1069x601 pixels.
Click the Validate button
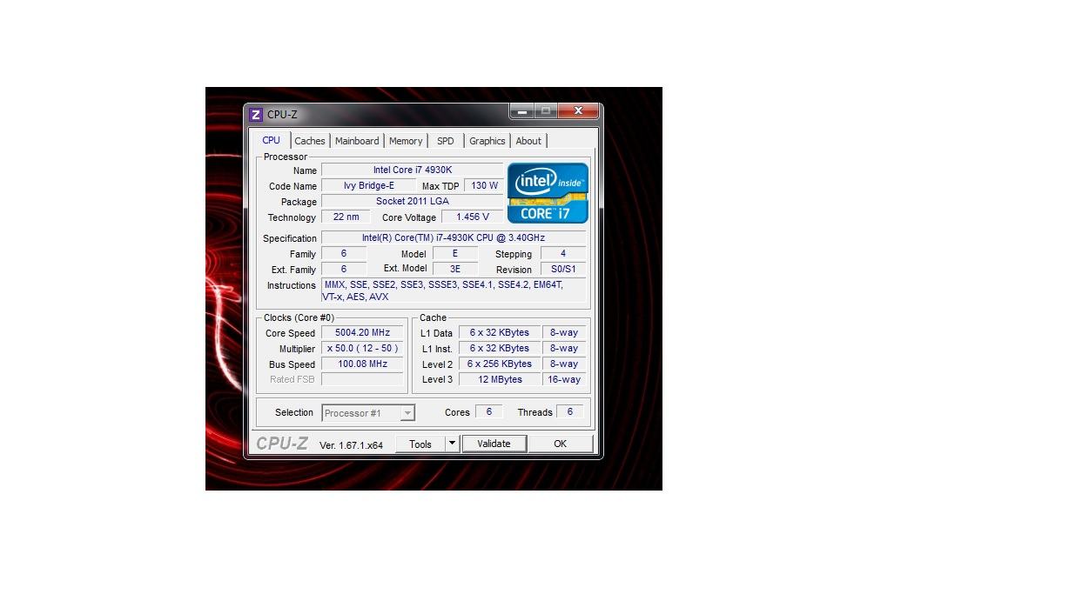tap(494, 444)
